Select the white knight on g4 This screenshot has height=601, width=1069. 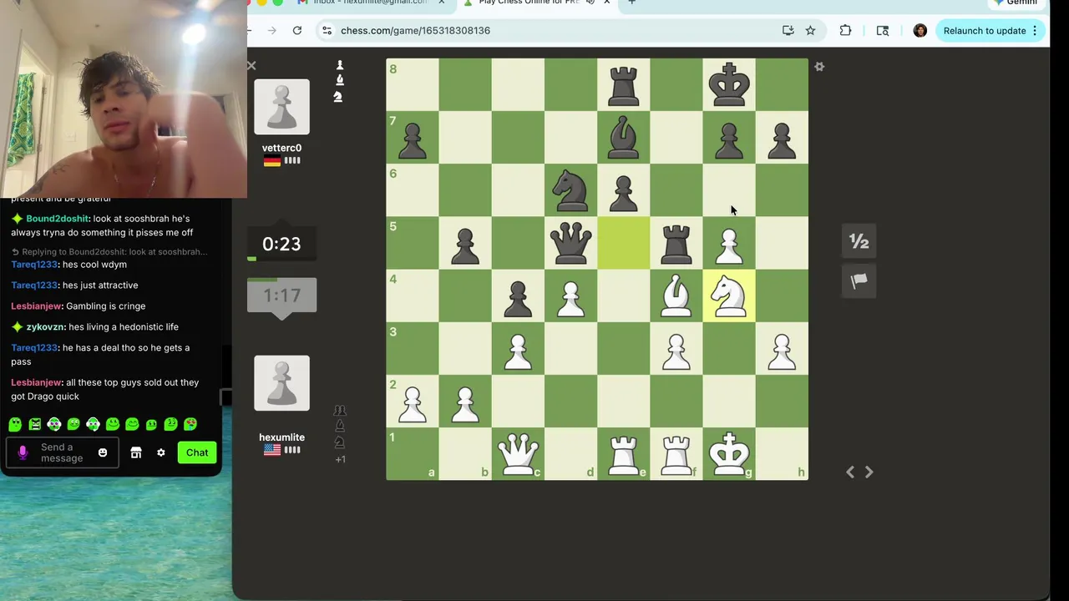[x=729, y=295]
